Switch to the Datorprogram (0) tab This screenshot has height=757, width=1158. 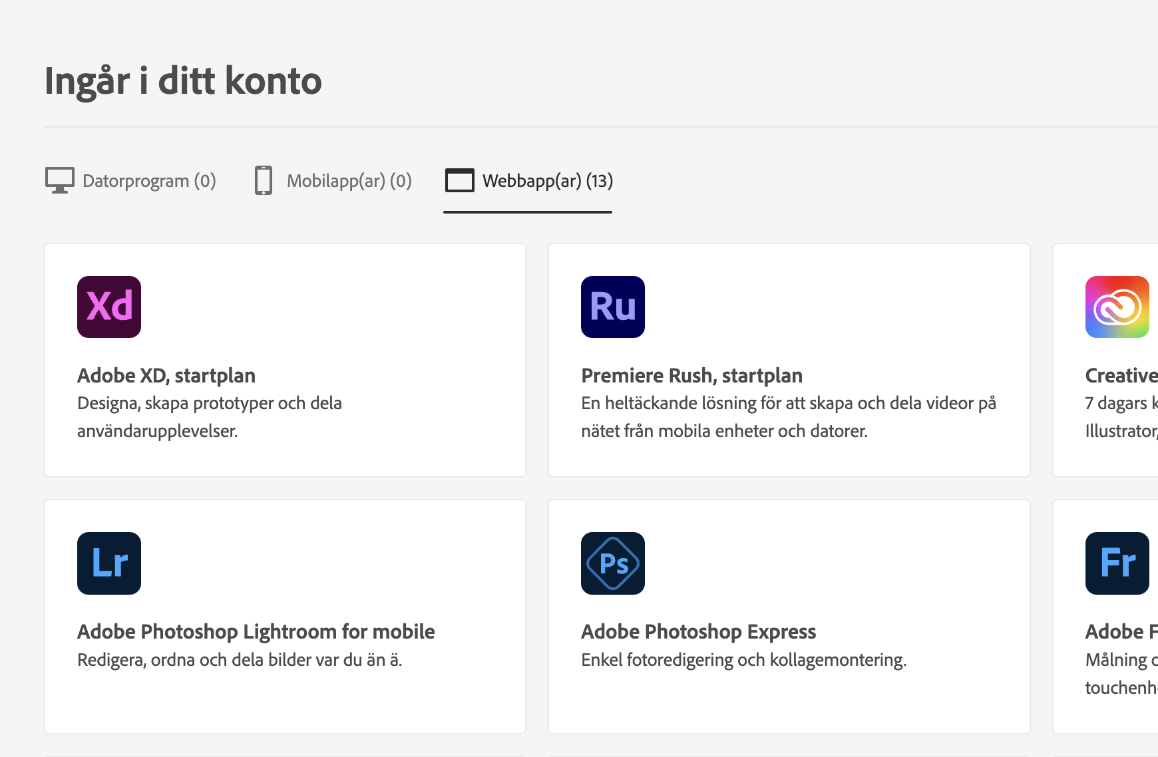[149, 180]
